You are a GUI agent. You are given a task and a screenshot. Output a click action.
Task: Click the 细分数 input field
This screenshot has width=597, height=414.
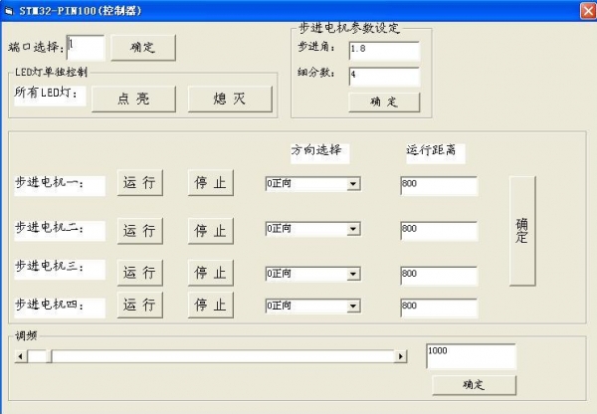[x=384, y=76]
